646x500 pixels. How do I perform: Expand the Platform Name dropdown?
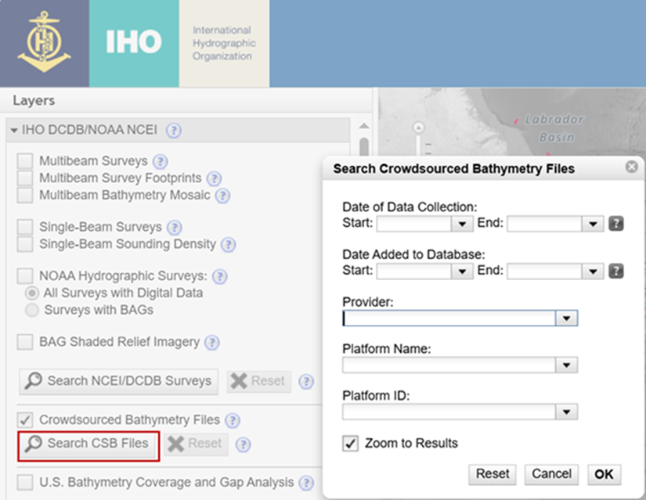tap(566, 365)
